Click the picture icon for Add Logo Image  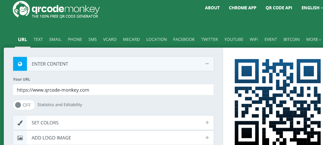coord(20,138)
